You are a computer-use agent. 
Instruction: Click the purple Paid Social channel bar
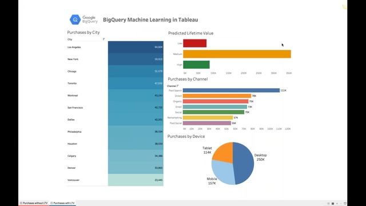click(207, 123)
